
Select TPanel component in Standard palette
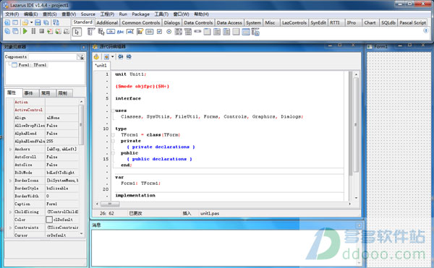236,32
